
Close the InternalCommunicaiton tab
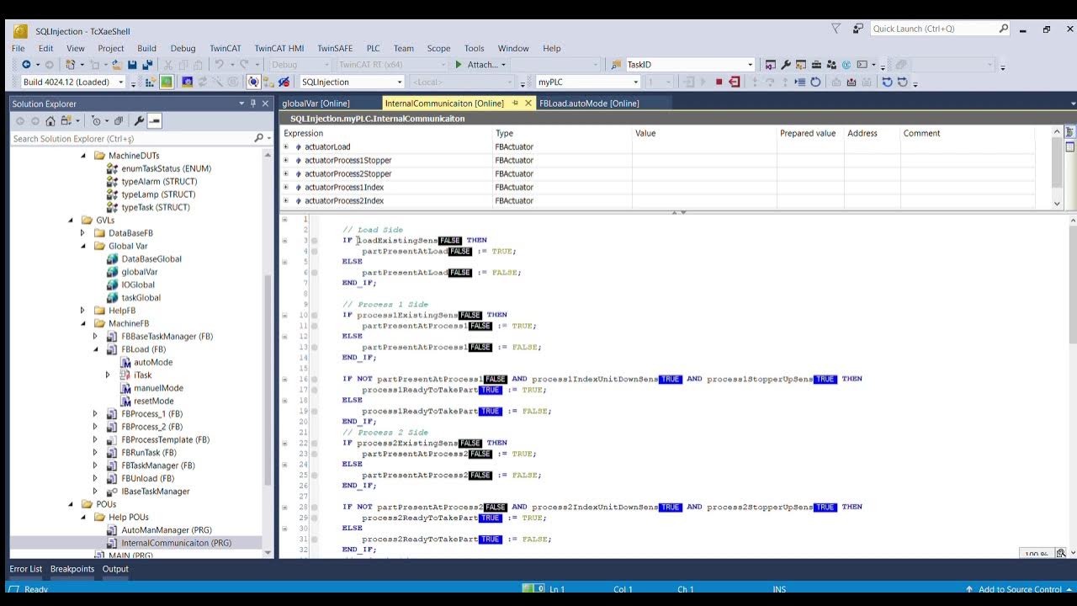click(528, 103)
